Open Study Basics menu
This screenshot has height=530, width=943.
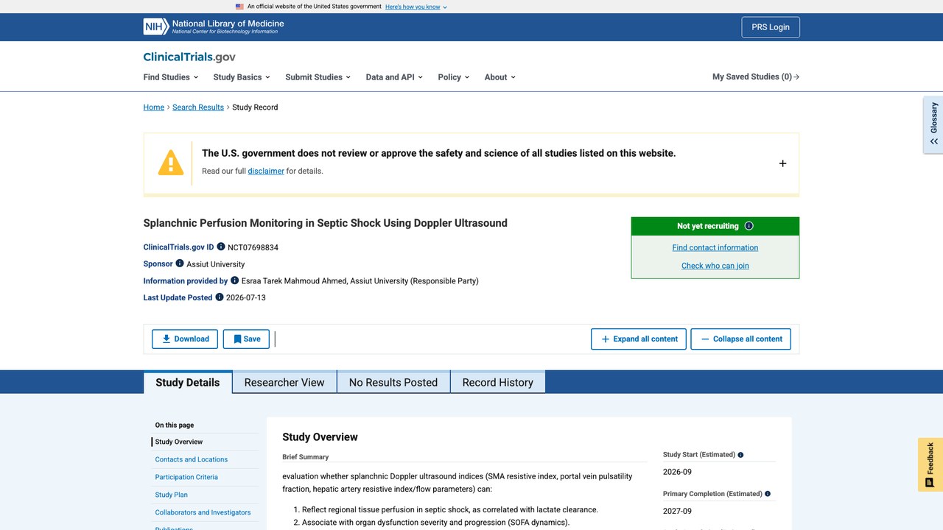coord(242,77)
